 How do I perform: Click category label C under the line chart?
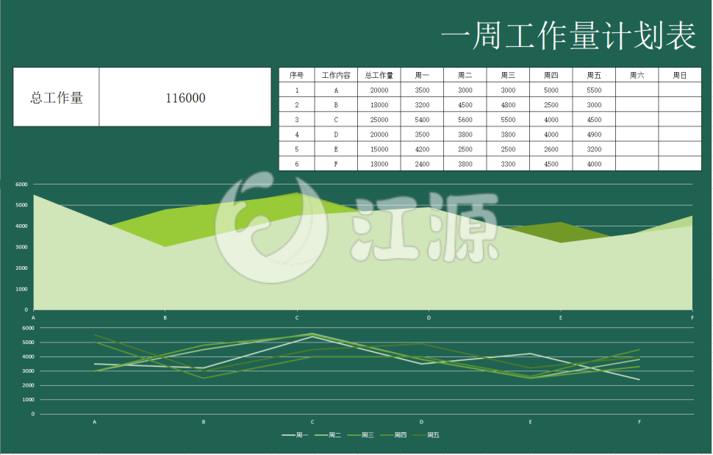(312, 422)
